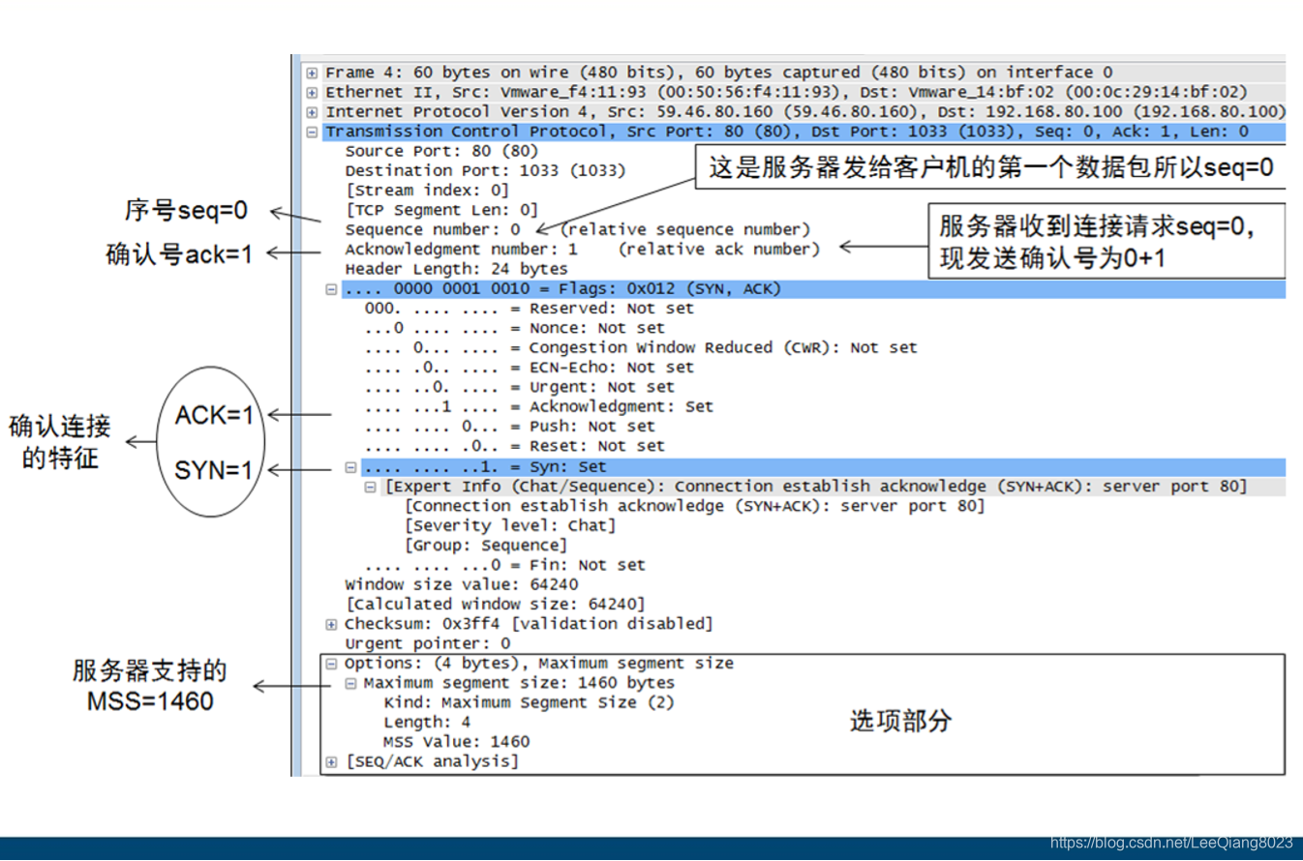1303x861 pixels.
Task: Select the bracketed Connection establish acknowledge line
Action: coord(694,507)
